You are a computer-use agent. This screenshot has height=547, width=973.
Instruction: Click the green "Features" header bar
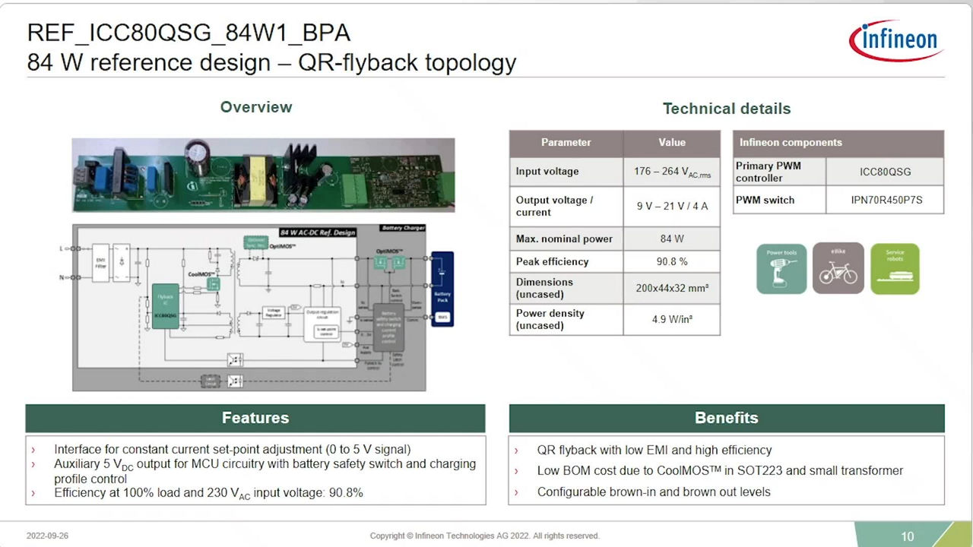click(x=255, y=418)
